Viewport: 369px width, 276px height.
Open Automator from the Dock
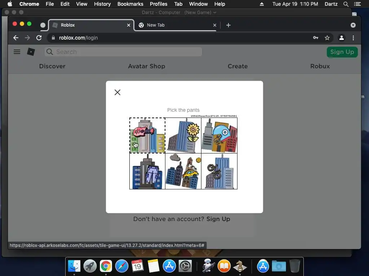(x=208, y=266)
